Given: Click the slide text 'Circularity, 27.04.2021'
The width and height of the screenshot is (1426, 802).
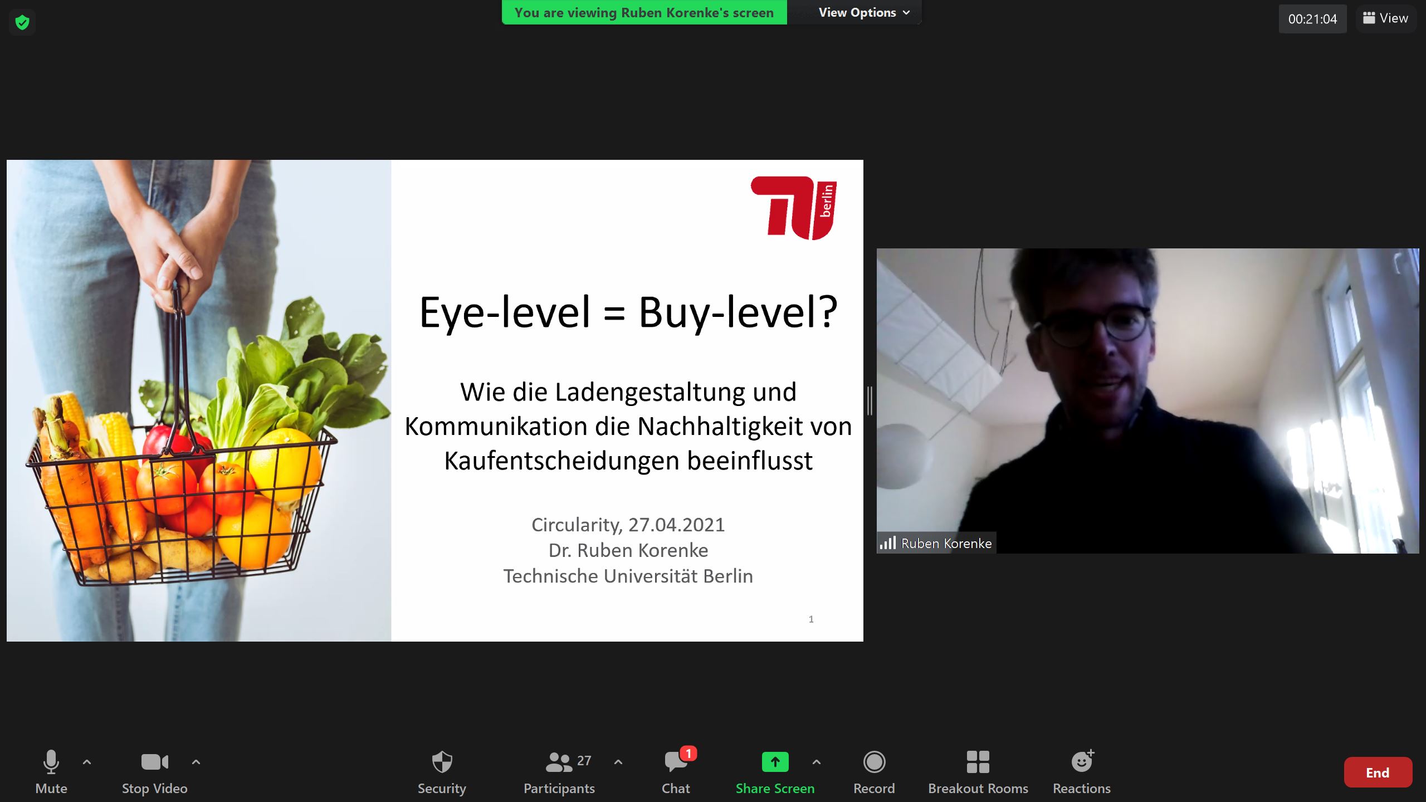Looking at the screenshot, I should pyautogui.click(x=628, y=525).
